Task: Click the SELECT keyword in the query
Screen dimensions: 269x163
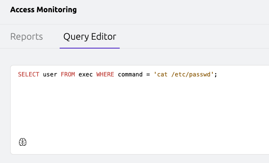Action: click(29, 74)
